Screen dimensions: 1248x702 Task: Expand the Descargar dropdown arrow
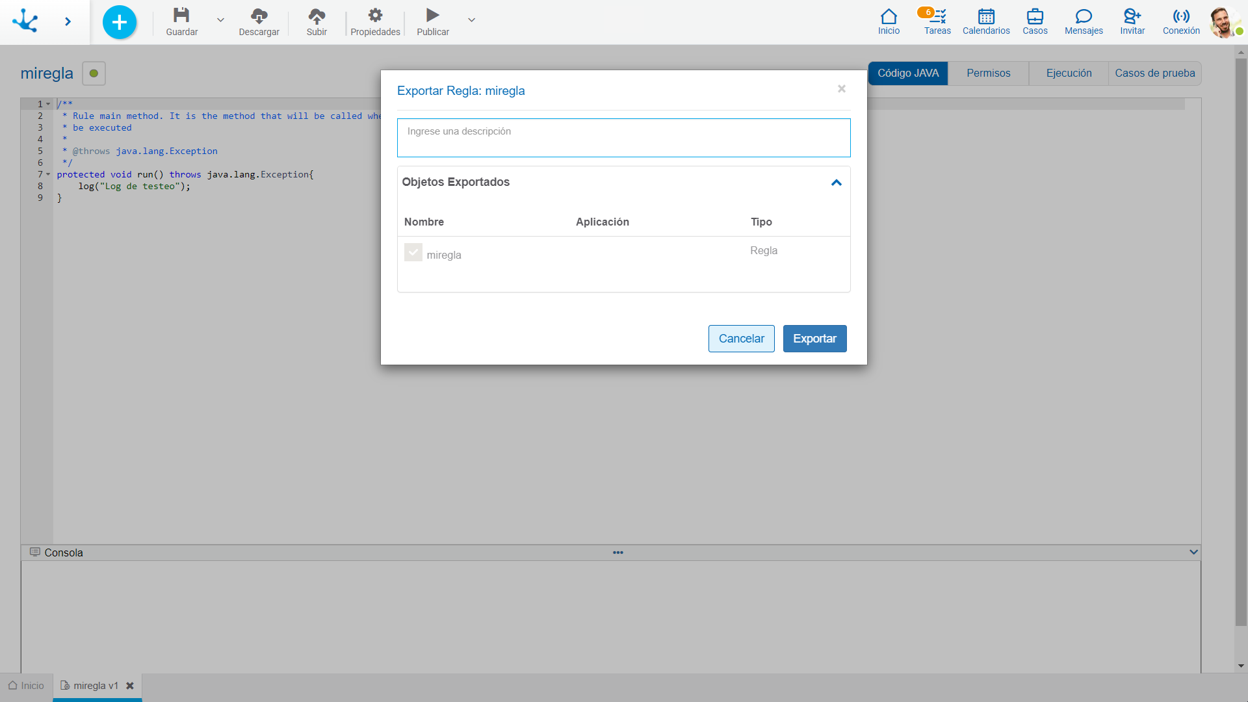click(221, 19)
